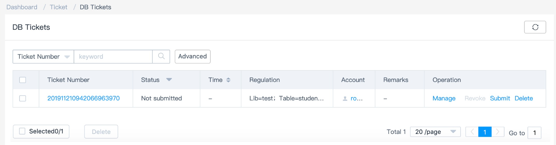Check the ticket 201911210942066963970 row checkbox
The height and width of the screenshot is (145, 556).
[23, 98]
